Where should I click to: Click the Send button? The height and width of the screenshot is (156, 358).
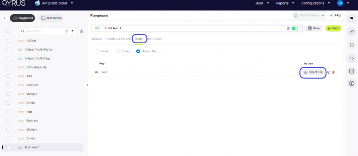pyautogui.click(x=333, y=28)
